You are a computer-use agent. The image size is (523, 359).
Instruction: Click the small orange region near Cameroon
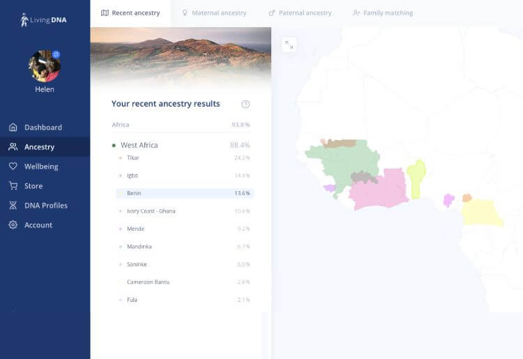pos(467,198)
